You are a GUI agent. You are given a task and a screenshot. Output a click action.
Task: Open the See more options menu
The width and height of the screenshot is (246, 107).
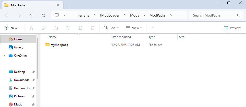pyautogui.click(x=153, y=28)
